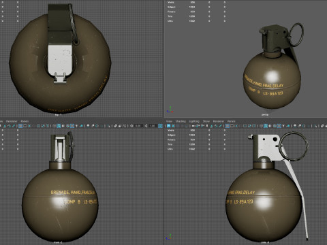This screenshot has width=327, height=245.
Task: Click Film Gate icon in side panel
Action: click(x=232, y=126)
